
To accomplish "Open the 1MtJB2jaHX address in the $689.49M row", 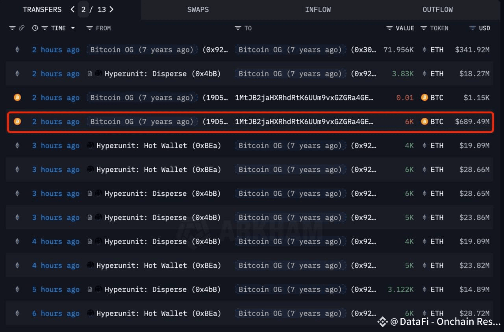I will [x=304, y=122].
